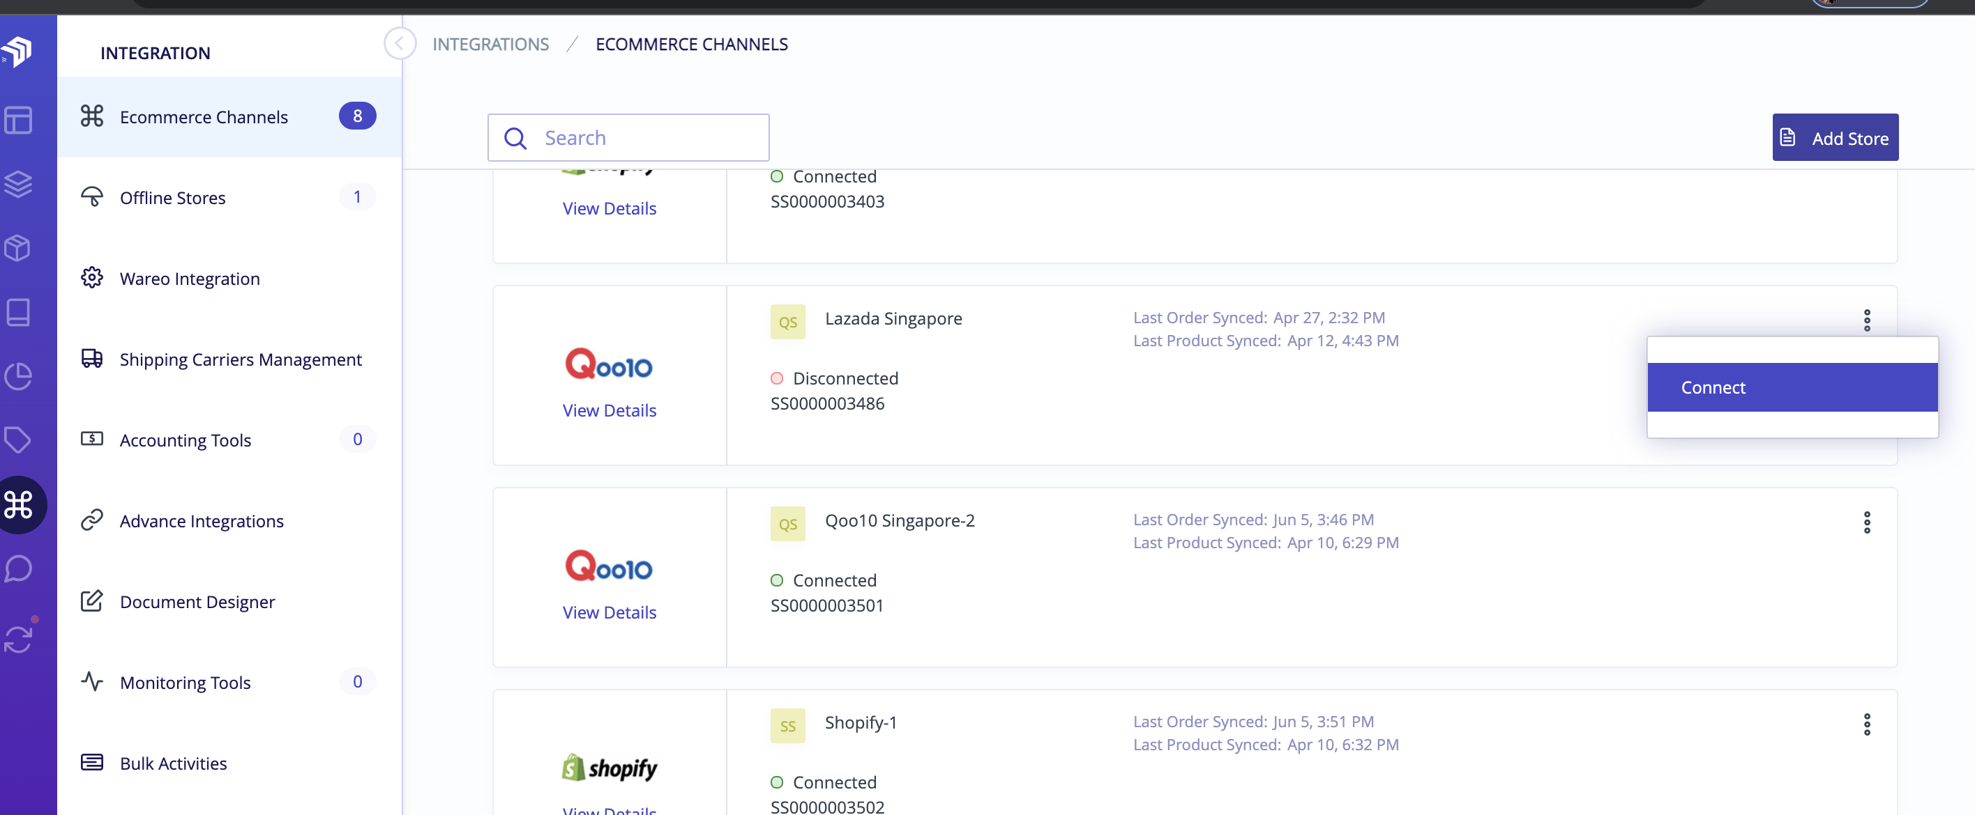Open the book icon in left rail
The width and height of the screenshot is (1975, 815).
pos(18,312)
